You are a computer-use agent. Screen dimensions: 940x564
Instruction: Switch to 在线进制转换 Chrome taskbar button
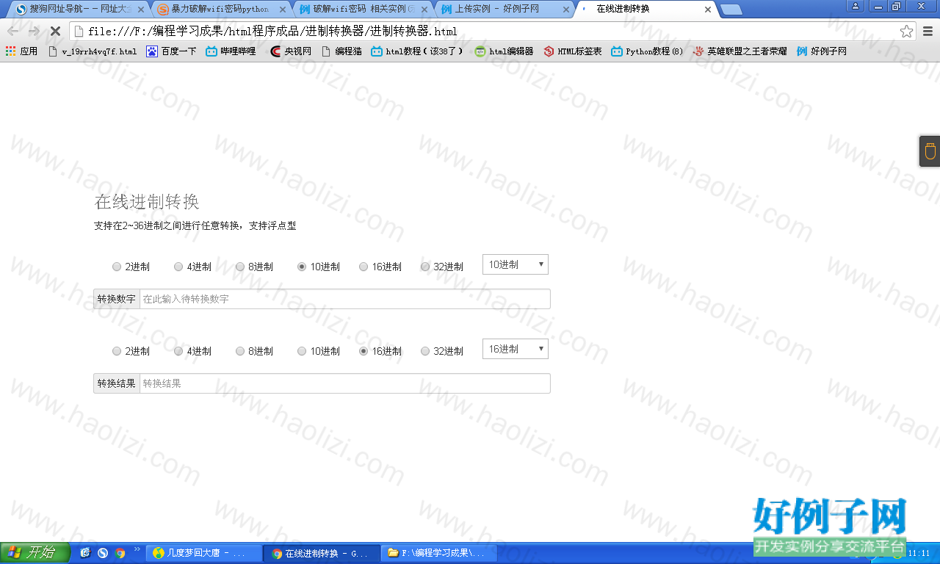pyautogui.click(x=321, y=553)
